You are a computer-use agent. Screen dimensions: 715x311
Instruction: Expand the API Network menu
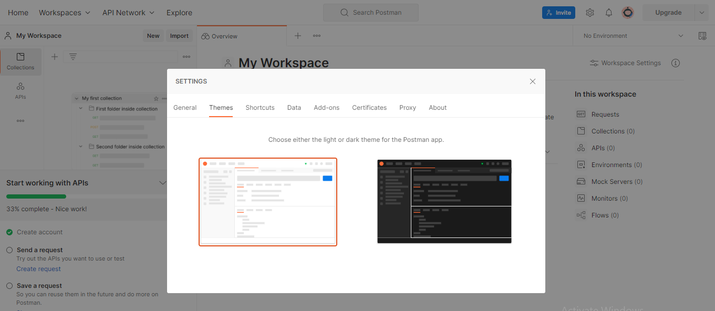coord(129,13)
